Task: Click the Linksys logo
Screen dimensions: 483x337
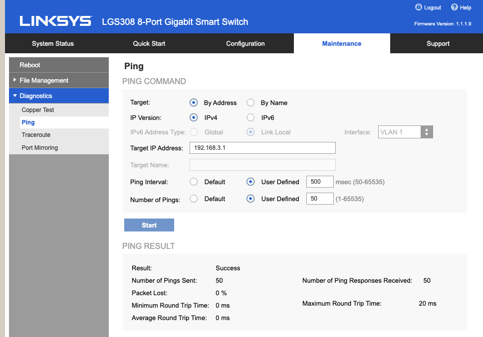Action: [56, 21]
